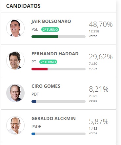The height and width of the screenshot is (145, 121).
Task: Click Ciro Gomes's candidate photo
Action: pos(15,93)
